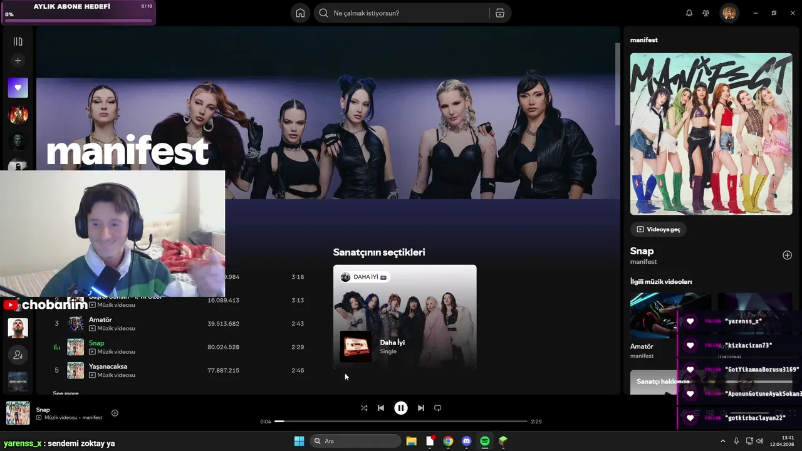Viewport: 802px width, 451px height.
Task: Open user profile avatar
Action: 729,13
